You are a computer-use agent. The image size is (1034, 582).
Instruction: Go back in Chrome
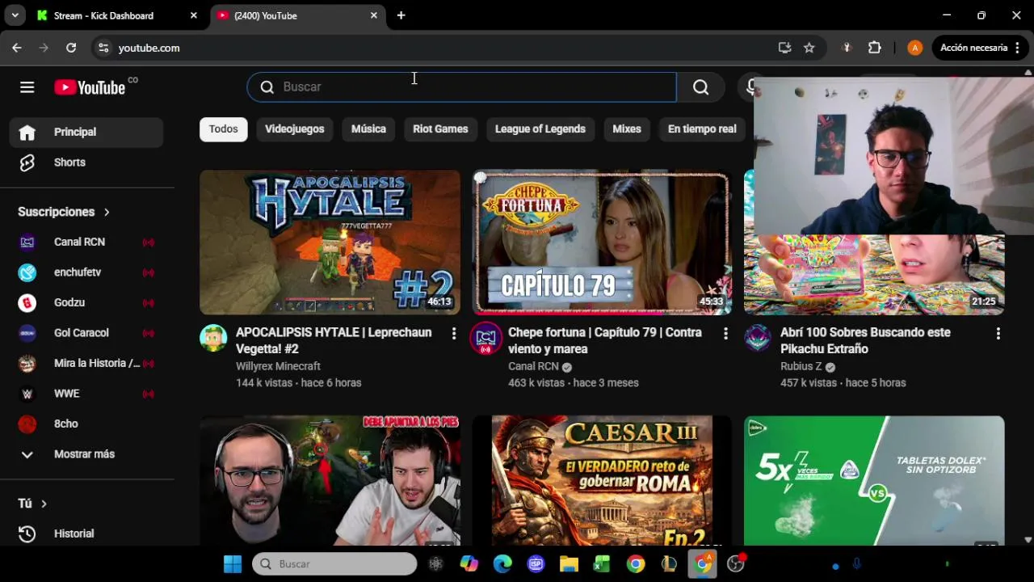pos(17,48)
